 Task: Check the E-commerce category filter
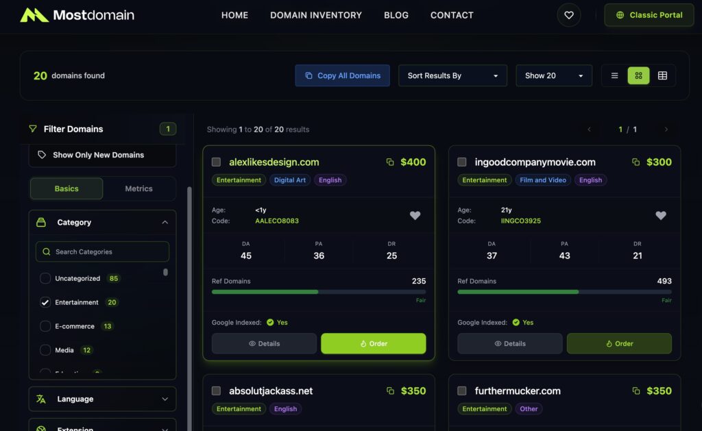(45, 326)
